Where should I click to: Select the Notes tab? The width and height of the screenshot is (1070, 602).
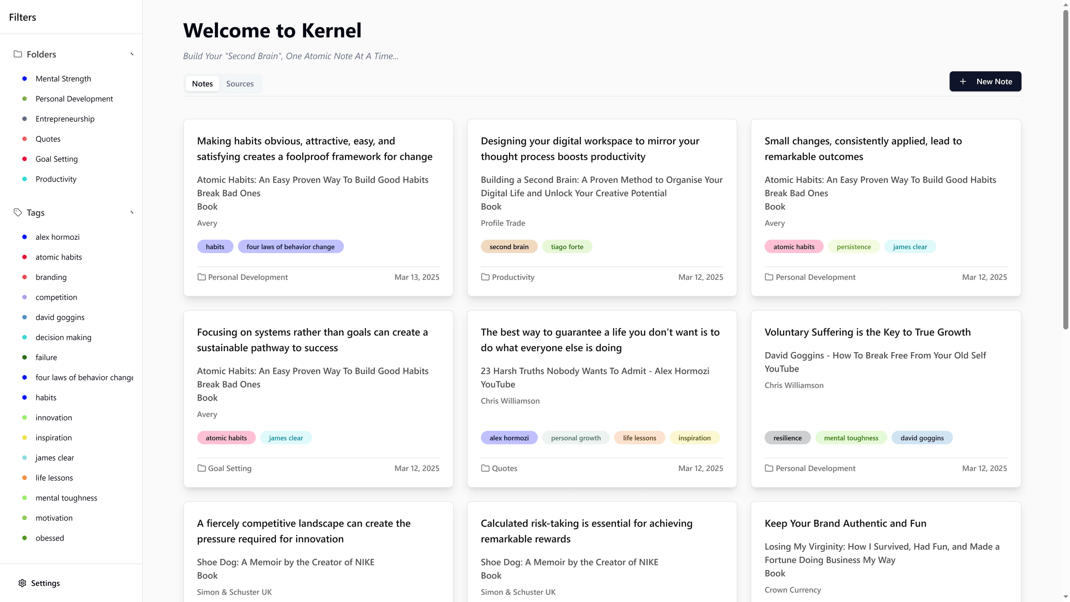(202, 84)
